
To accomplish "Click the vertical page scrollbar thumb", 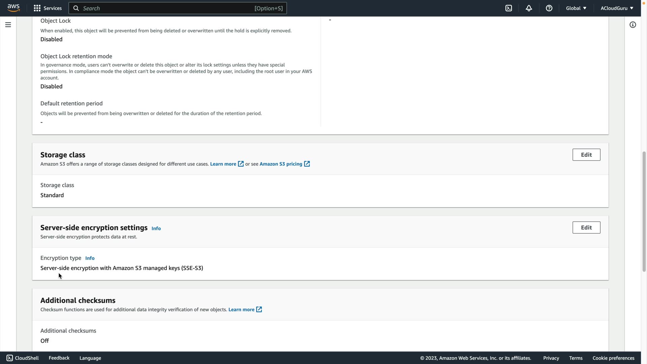I will pyautogui.click(x=644, y=211).
